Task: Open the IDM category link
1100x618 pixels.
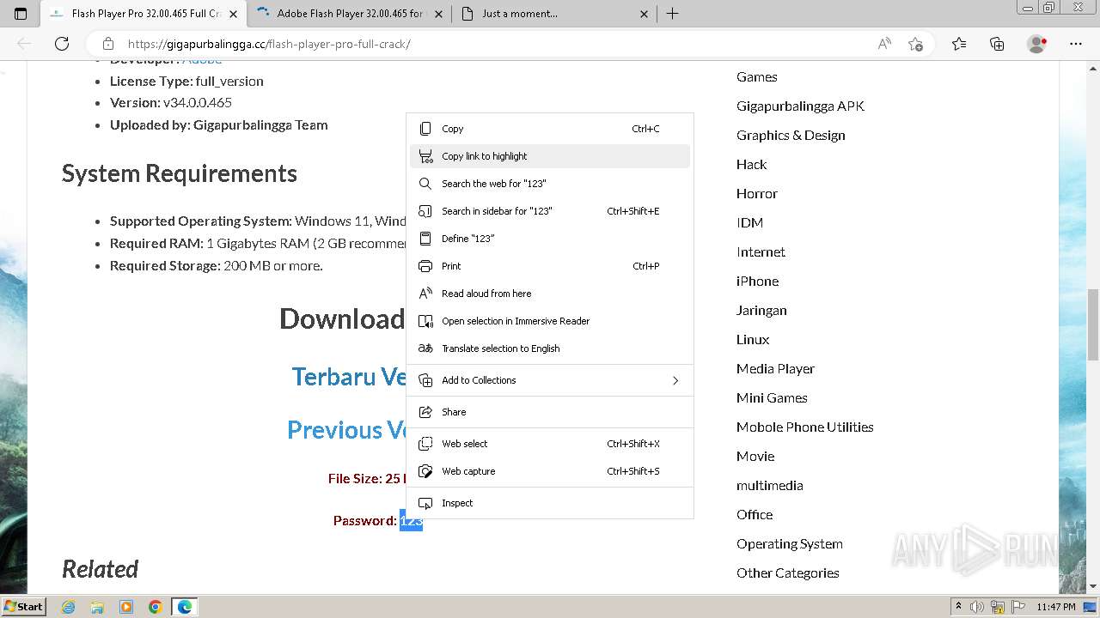Action: pos(749,223)
